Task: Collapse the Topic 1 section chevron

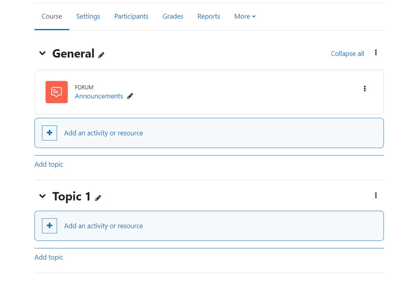Action: [x=42, y=196]
